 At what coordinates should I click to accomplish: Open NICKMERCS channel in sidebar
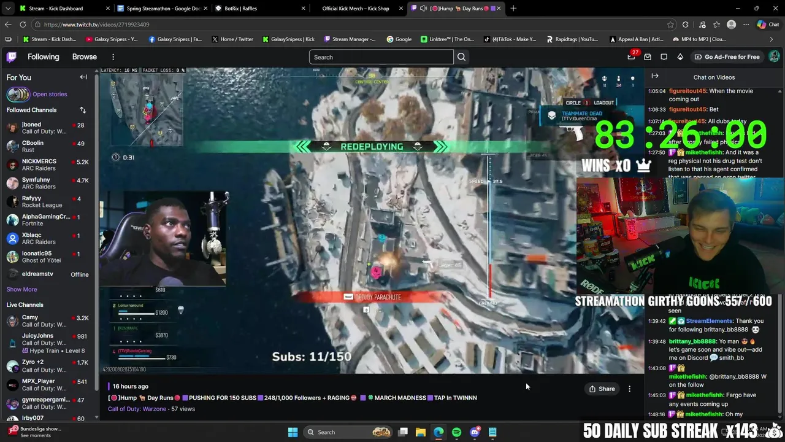(48, 165)
